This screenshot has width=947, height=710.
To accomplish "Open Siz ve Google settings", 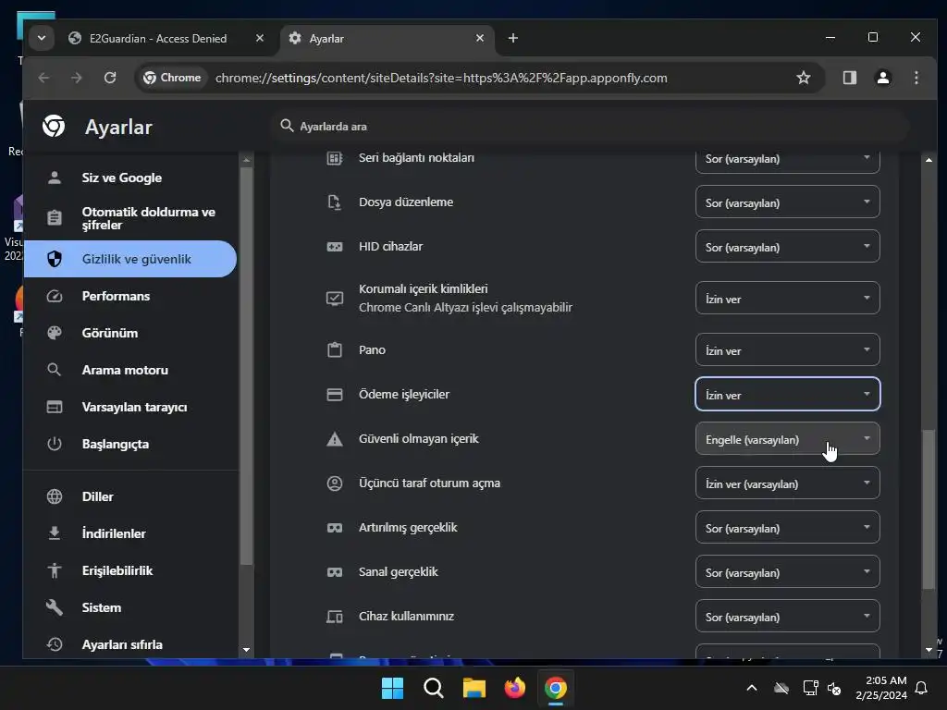I will pyautogui.click(x=129, y=177).
